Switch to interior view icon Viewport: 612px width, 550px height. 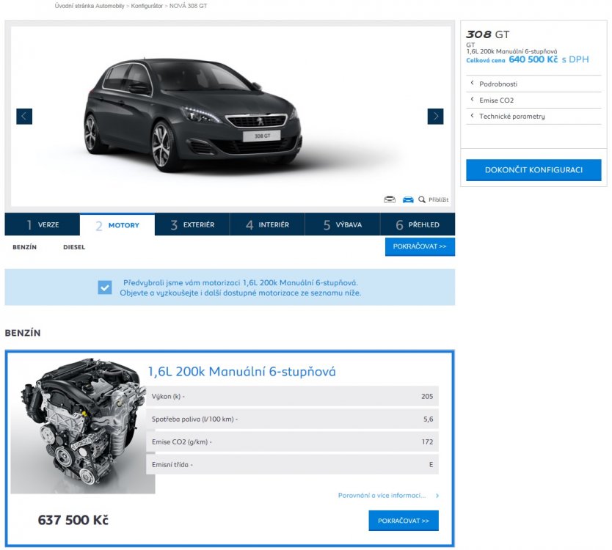[x=390, y=199]
